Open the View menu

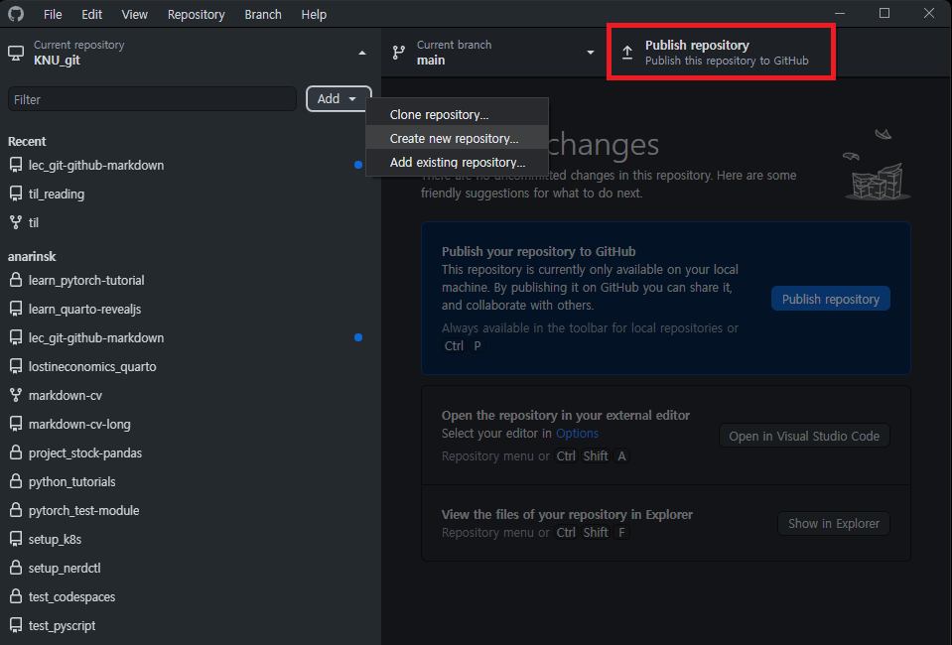[134, 14]
